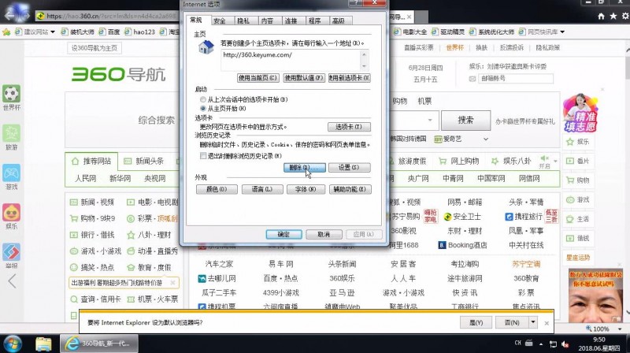The width and height of the screenshot is (630, 353).
Task: Click 游戏 gamepad sidebar icon
Action: coord(11,173)
